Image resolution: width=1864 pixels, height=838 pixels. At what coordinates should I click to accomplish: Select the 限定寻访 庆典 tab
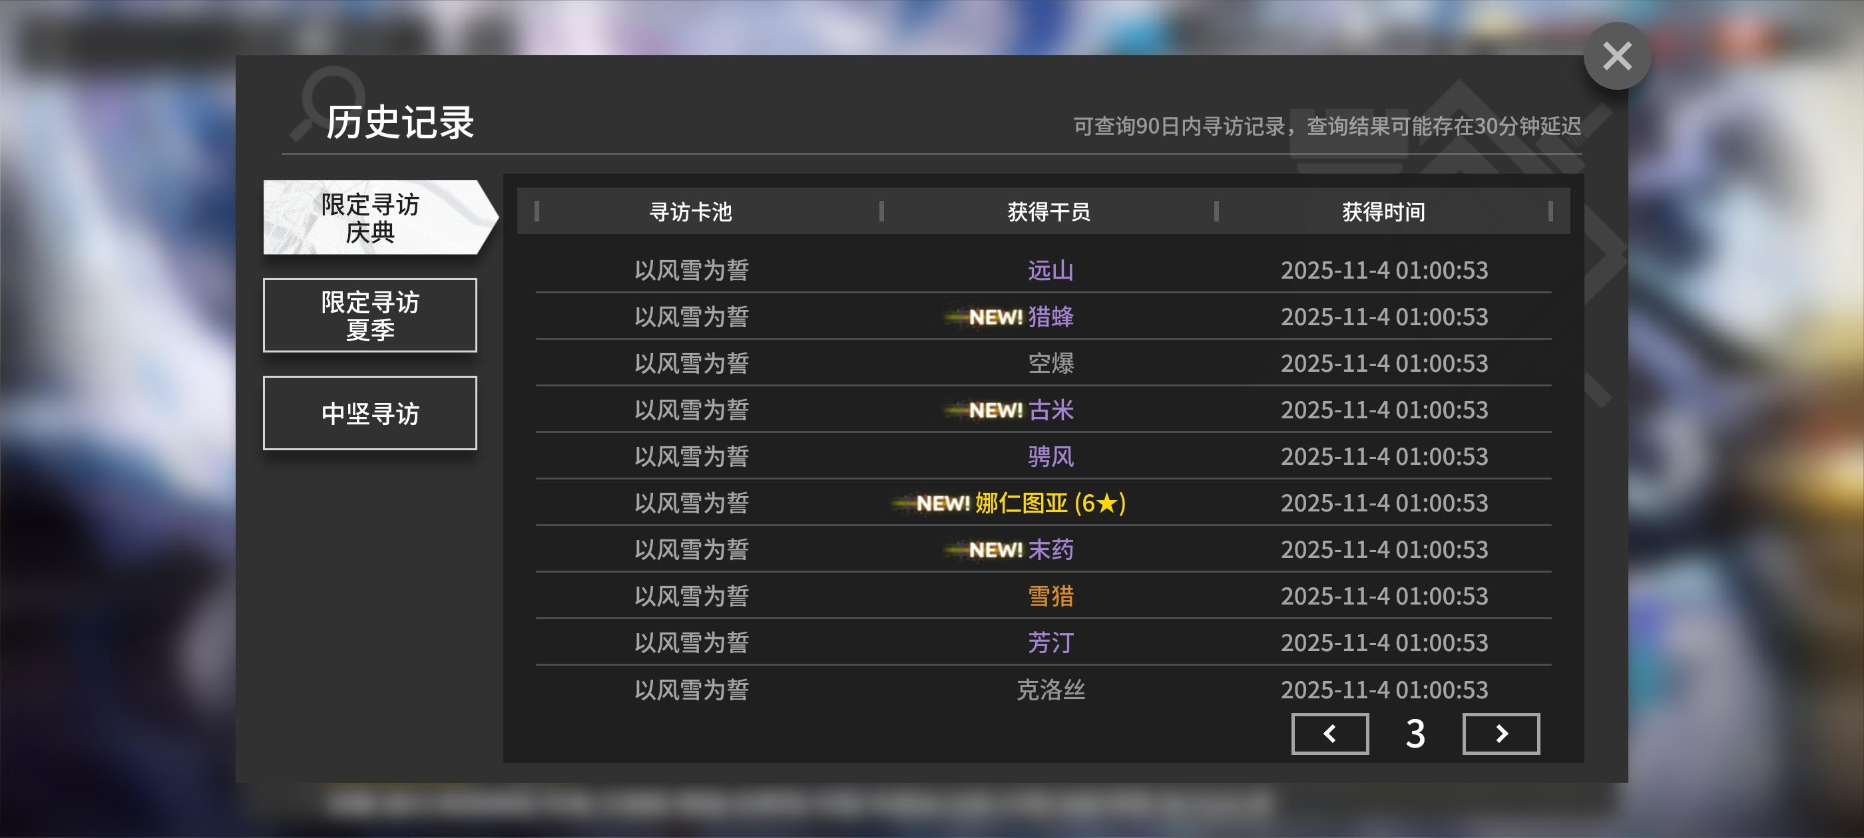(369, 217)
